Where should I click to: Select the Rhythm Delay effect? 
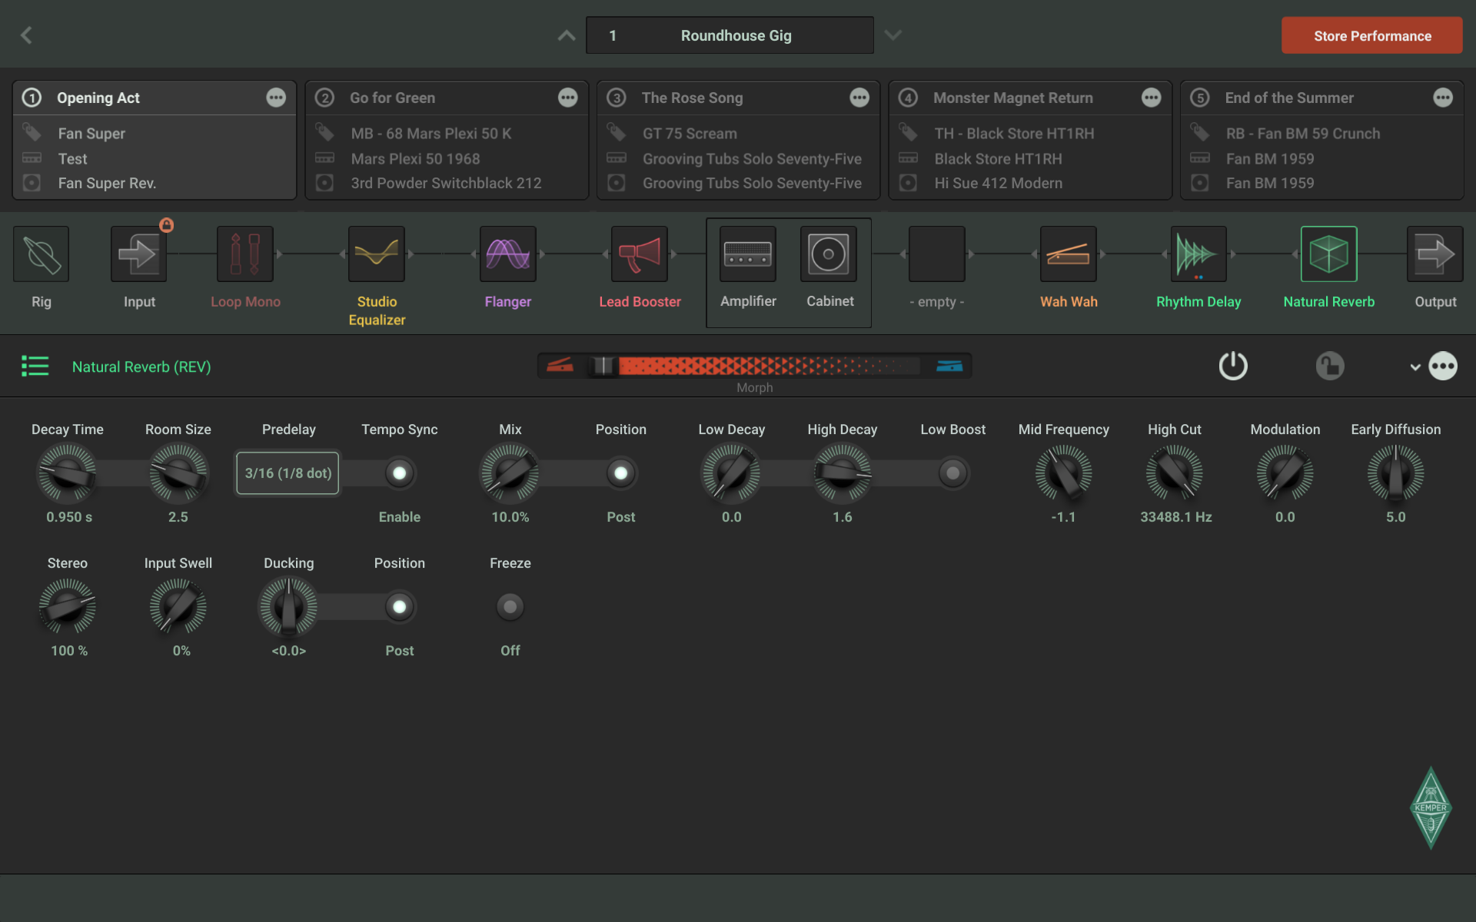1197,254
